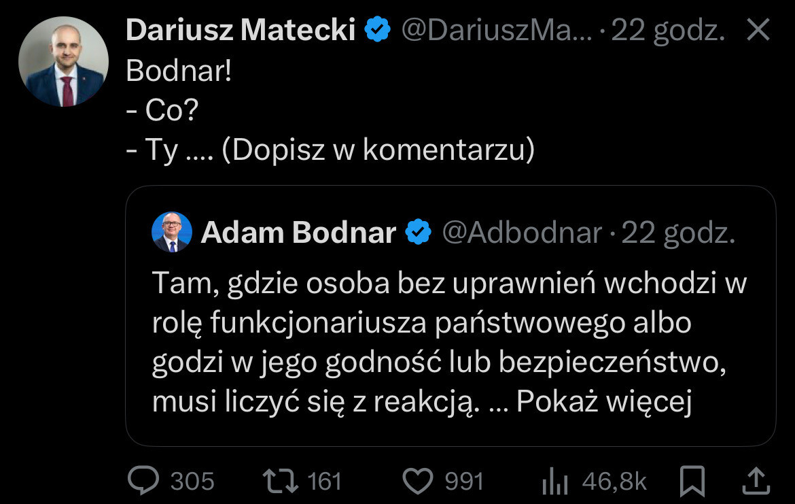
Task: Click the repost arrows icon
Action: point(281,481)
